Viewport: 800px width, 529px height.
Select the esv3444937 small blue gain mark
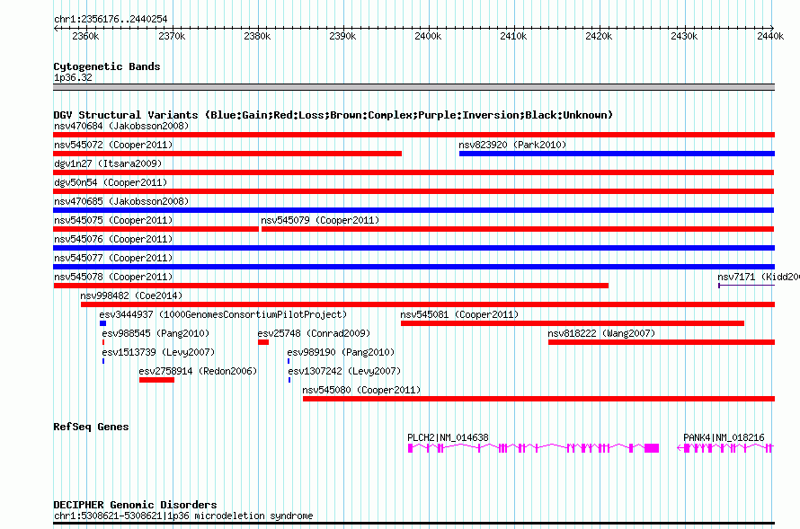(103, 323)
